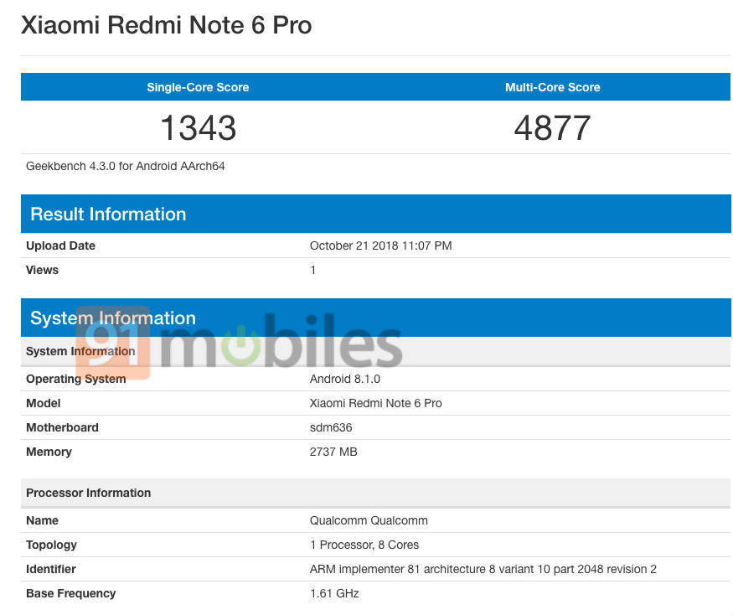Click the single-core score value 1343
Image resolution: width=733 pixels, height=615 pixels.
point(198,128)
